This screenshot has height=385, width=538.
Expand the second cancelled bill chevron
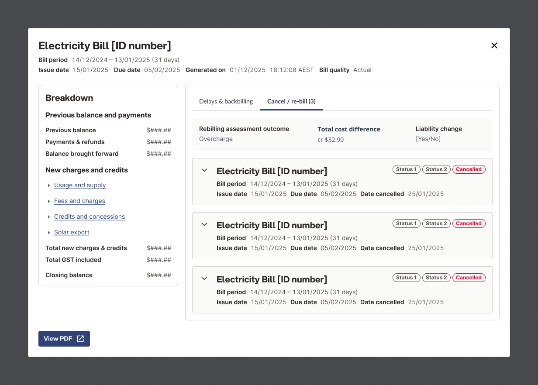[x=204, y=224]
